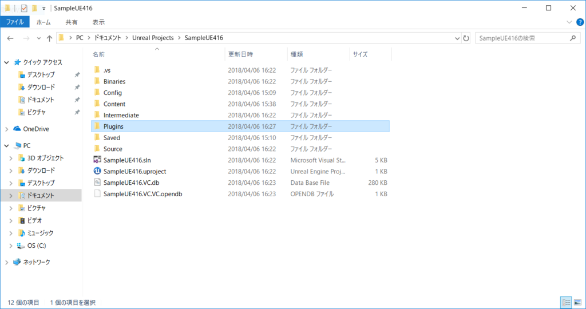Click the OPENDB ファイル type cell
The image size is (586, 309).
coord(312,194)
